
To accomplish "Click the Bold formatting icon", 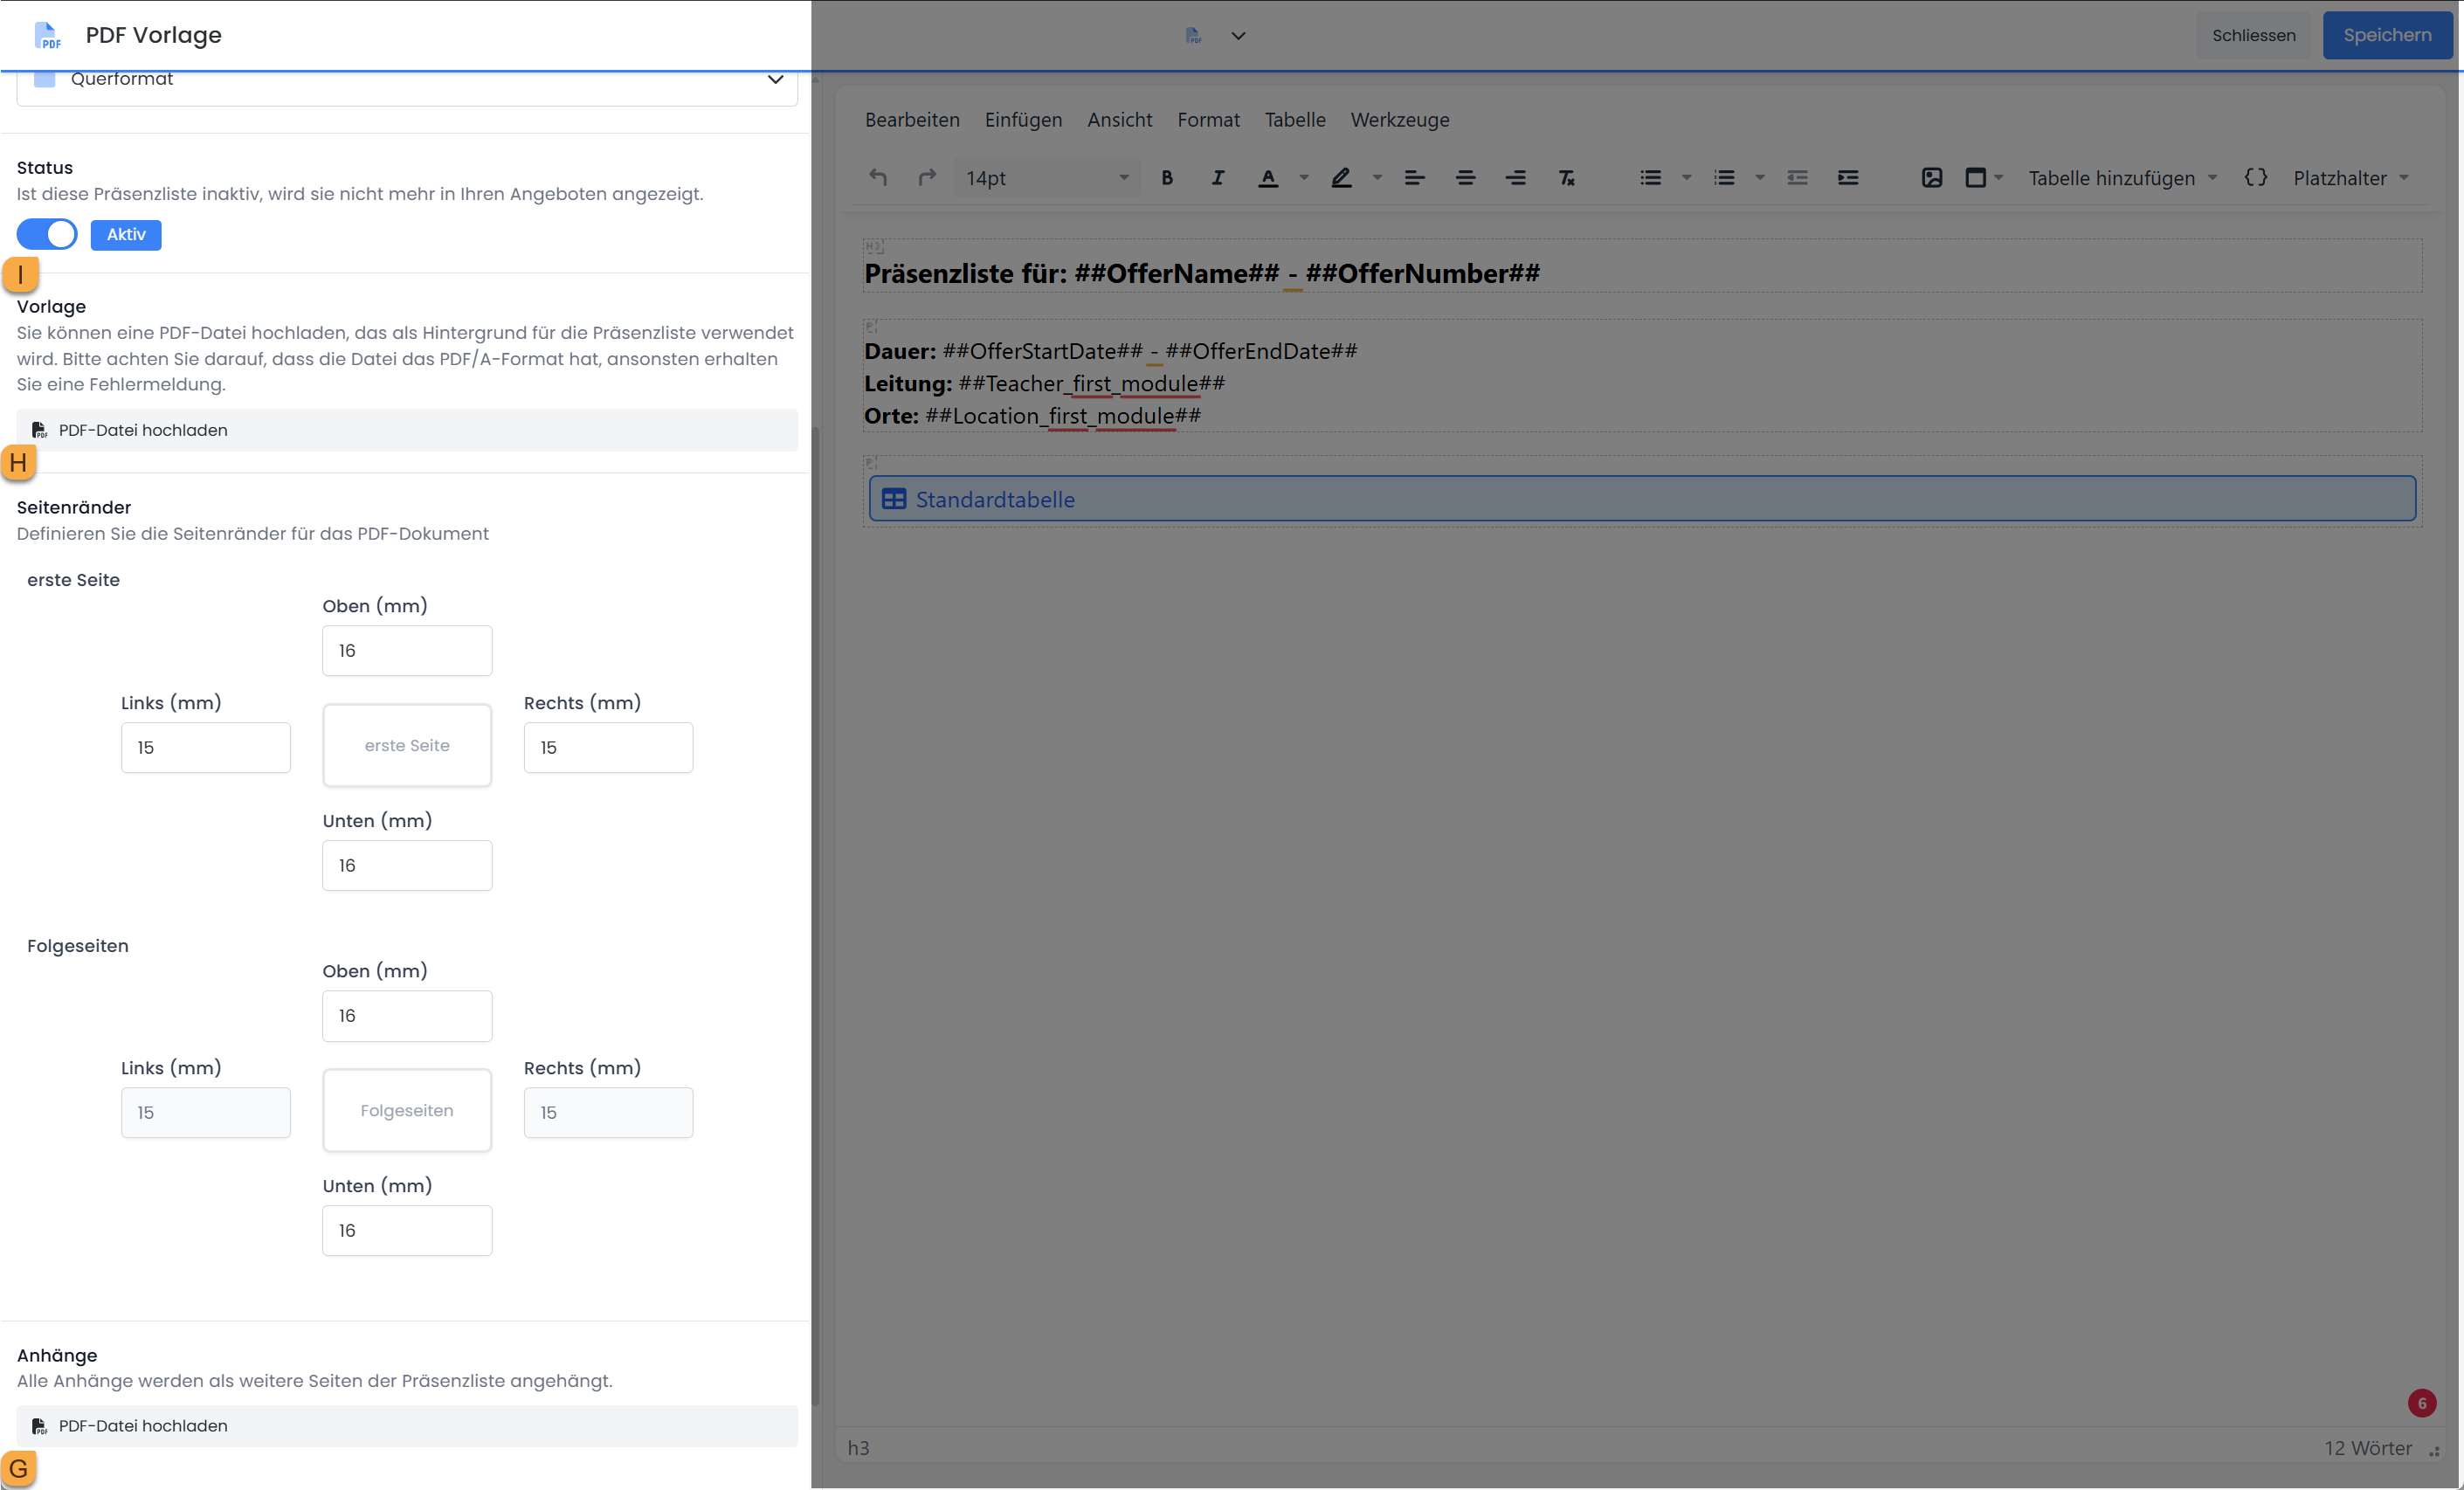I will (x=1167, y=178).
